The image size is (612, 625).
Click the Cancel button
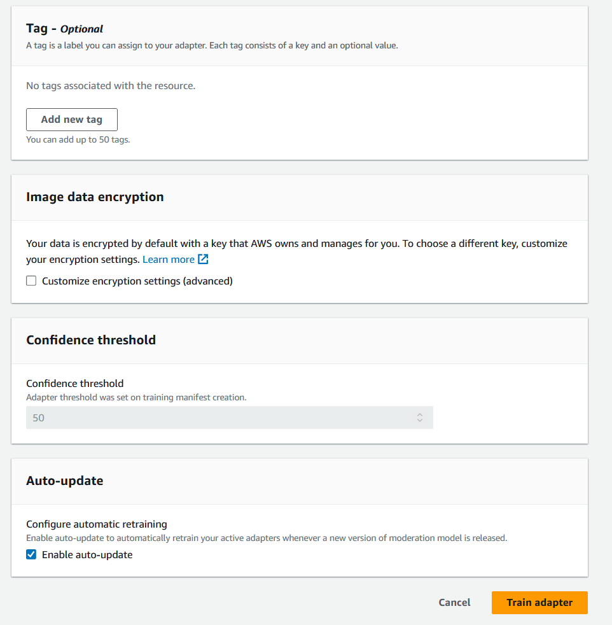pos(454,602)
